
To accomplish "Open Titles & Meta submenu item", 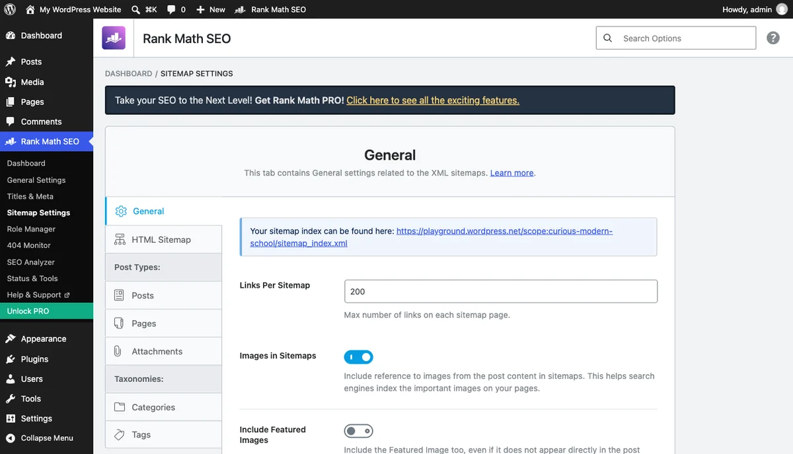I will (x=46, y=196).
